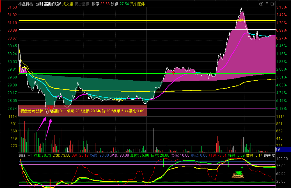291x188 pixels.
Task: Click the 29.60 price on left axis
Action: pos(12,77)
